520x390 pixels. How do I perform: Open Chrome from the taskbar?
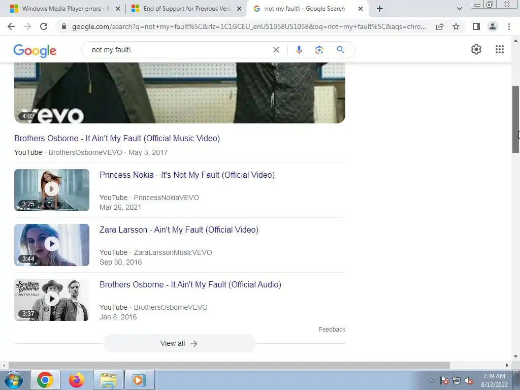point(45,380)
